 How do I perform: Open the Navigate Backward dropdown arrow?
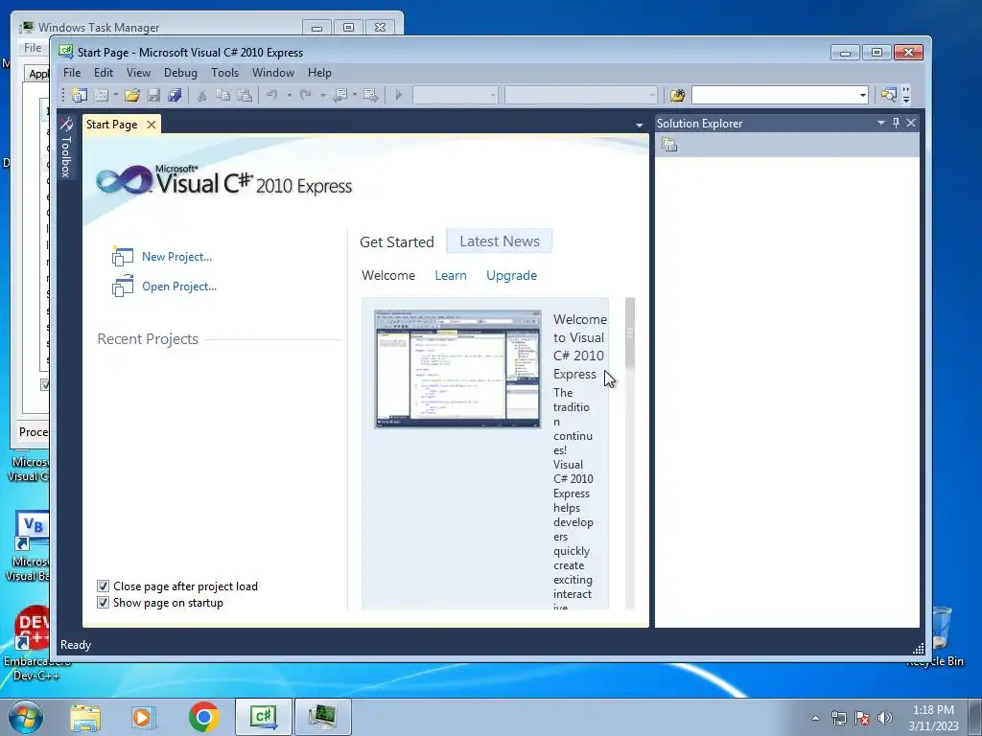[355, 95]
